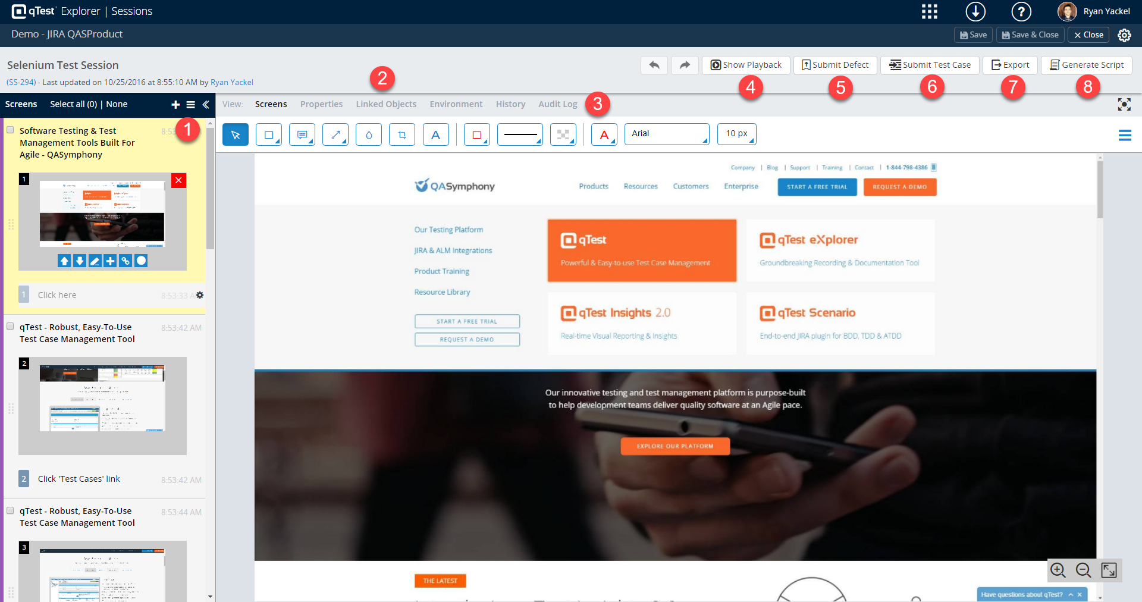Move screen 1 up
This screenshot has width=1142, height=602.
click(x=64, y=261)
